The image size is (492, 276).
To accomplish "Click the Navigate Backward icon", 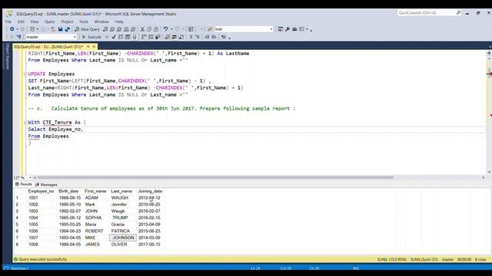I will coord(12,29).
